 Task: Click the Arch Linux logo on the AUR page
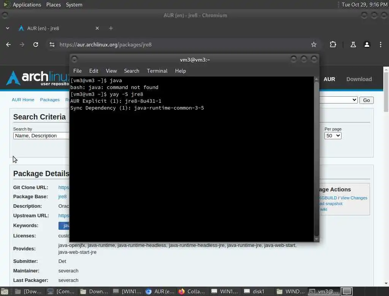point(37,78)
